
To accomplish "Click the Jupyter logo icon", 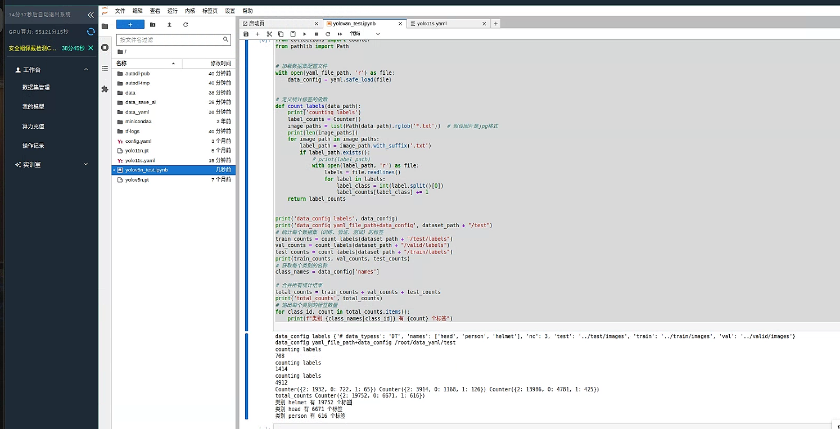I will point(105,10).
